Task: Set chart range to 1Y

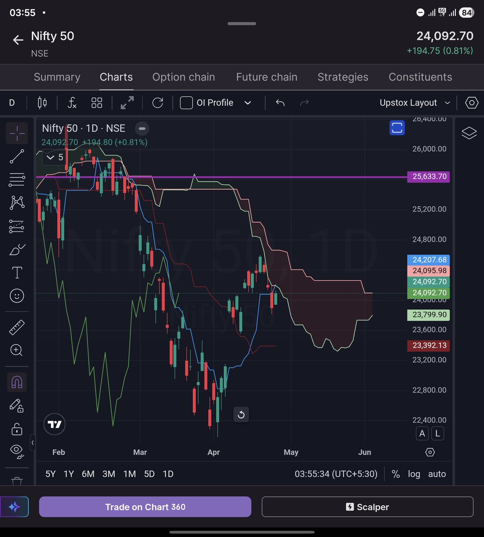Action: (69, 474)
